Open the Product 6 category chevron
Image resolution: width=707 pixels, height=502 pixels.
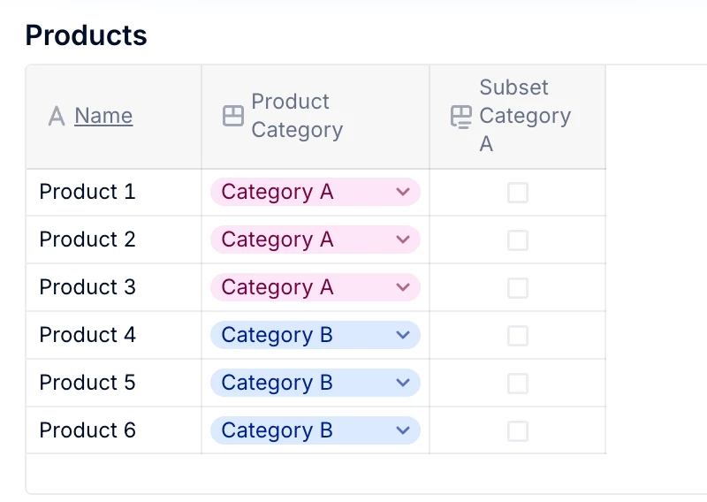403,431
